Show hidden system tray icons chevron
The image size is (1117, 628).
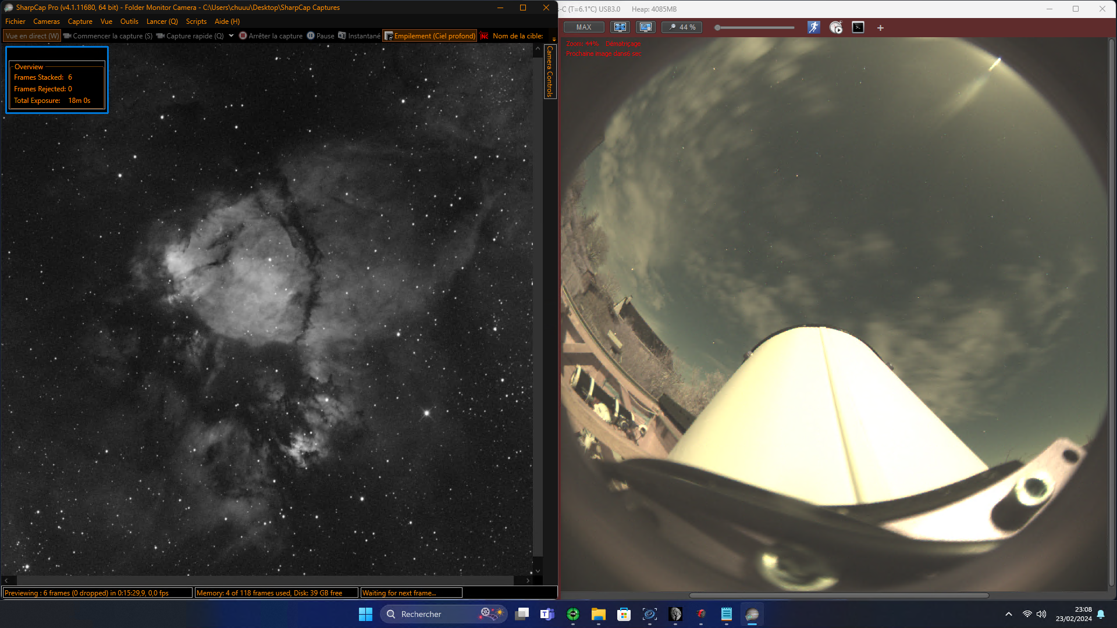(x=1009, y=614)
